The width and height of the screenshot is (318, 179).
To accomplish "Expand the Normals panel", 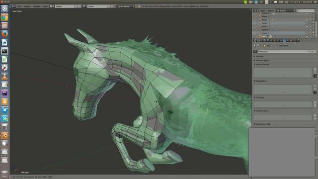I will pyautogui.click(x=259, y=56).
